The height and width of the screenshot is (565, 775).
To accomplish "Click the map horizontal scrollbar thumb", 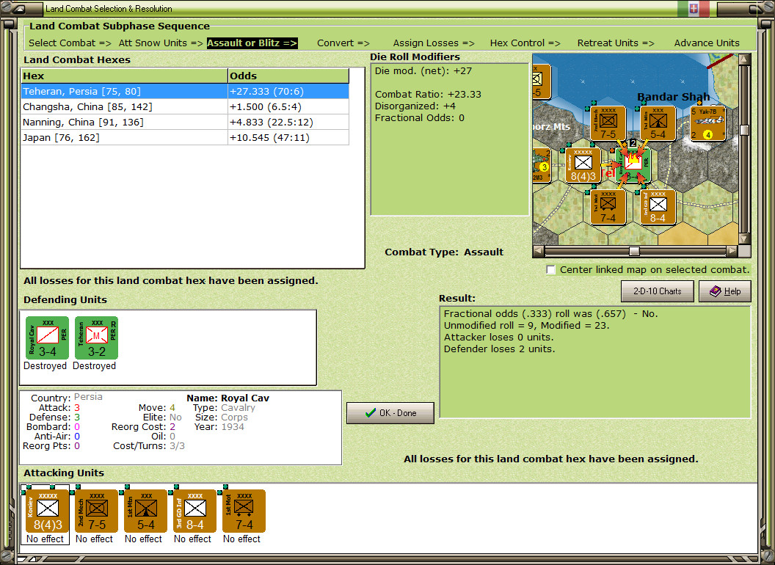I will point(634,251).
